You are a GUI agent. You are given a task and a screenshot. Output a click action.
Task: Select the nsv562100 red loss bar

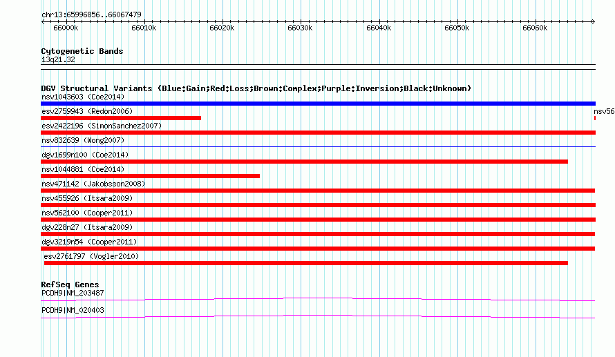pos(318,220)
